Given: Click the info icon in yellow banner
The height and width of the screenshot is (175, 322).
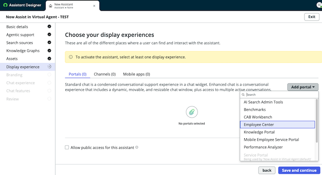Looking at the screenshot, I should [x=71, y=57].
